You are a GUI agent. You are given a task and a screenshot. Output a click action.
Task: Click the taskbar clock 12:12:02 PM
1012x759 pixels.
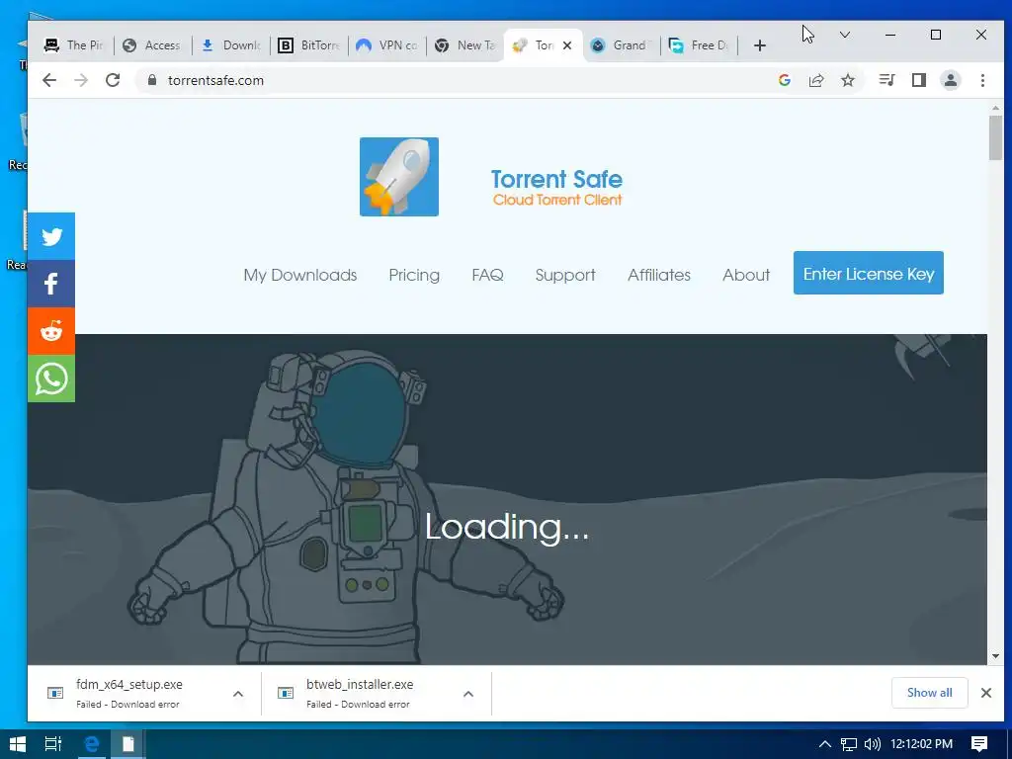pyautogui.click(x=921, y=744)
